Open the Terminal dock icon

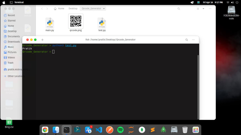click(67, 130)
